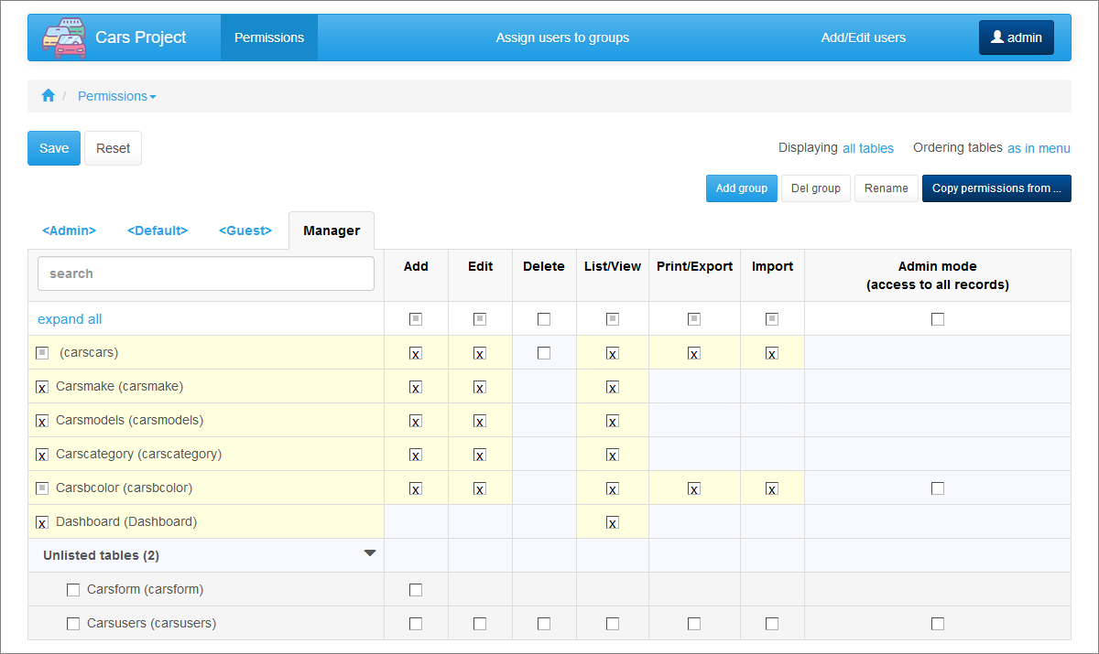This screenshot has height=654, width=1099.
Task: Click the home icon in the breadcrumb
Action: (48, 95)
